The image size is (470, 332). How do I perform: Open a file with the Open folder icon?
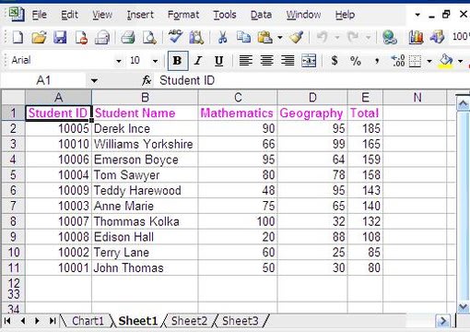[39, 38]
